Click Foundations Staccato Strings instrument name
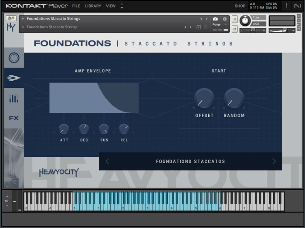Viewport: 305px width, 228px height. [54, 19]
